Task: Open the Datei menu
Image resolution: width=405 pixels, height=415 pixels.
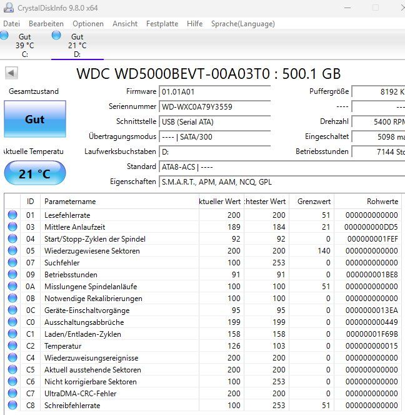Action: click(x=12, y=24)
